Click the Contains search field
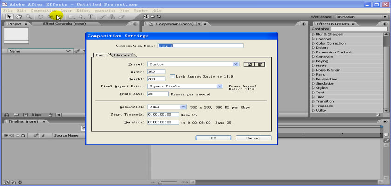Screen dimensions: 391x186 (359, 29)
